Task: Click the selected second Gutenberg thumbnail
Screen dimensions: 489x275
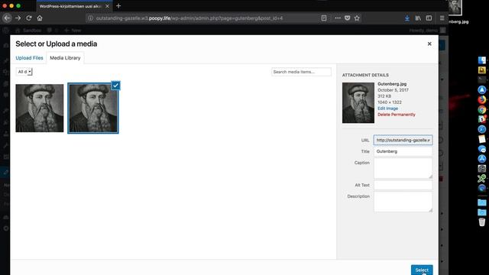Action: [93, 108]
